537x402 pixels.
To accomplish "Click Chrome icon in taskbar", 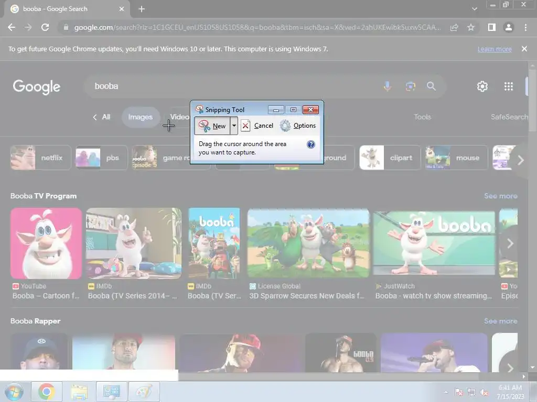I will coord(47,392).
